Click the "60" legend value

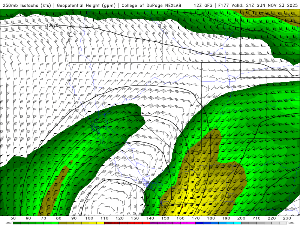(28, 218)
